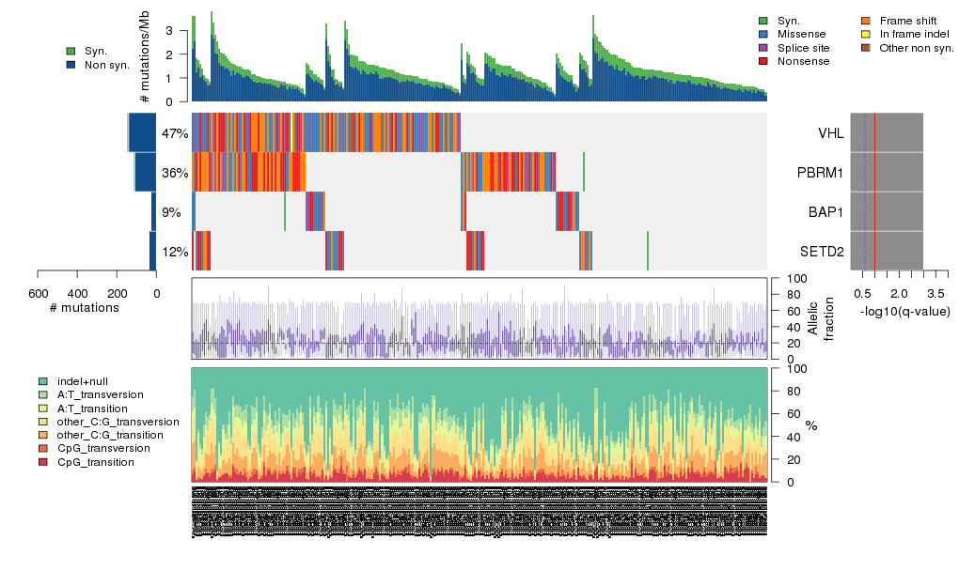Click the VHL gene label

830,133
